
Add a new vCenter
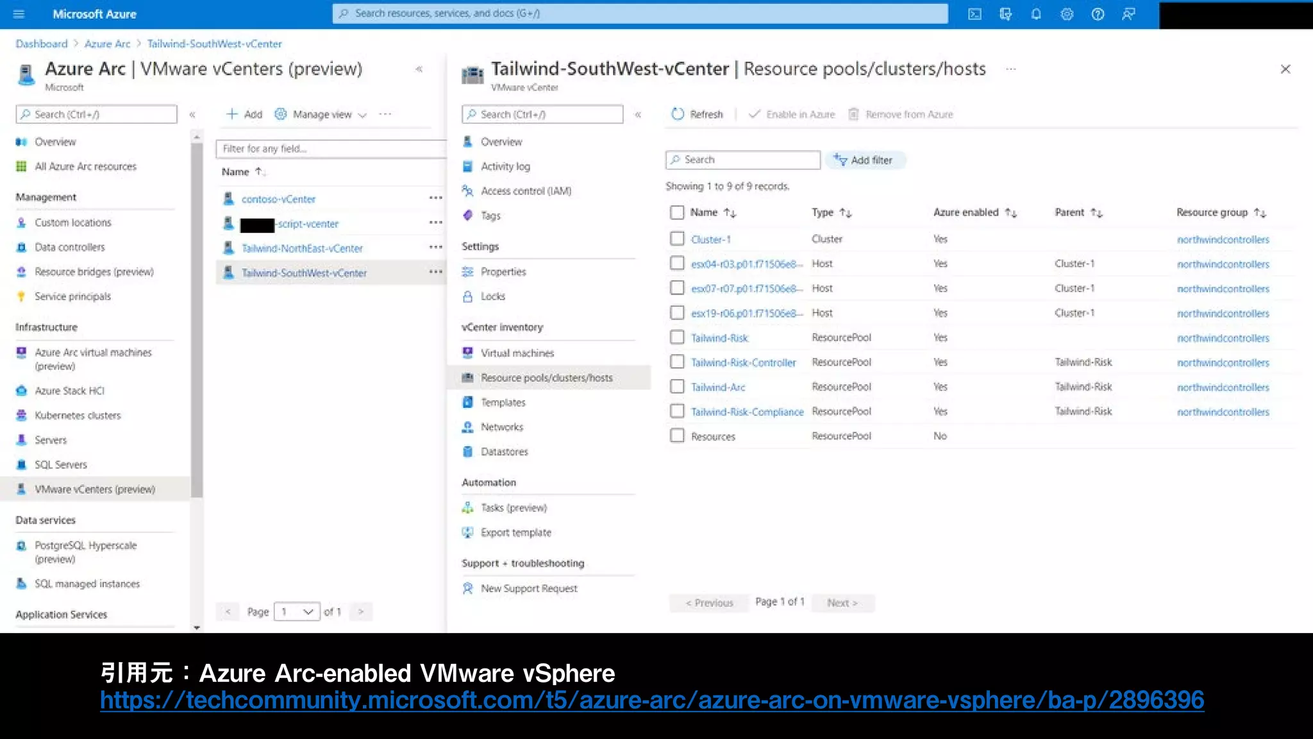coord(244,114)
